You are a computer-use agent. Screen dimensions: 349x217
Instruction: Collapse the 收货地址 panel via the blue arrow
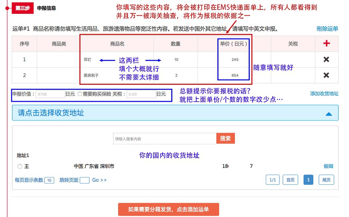pyautogui.click(x=329, y=113)
